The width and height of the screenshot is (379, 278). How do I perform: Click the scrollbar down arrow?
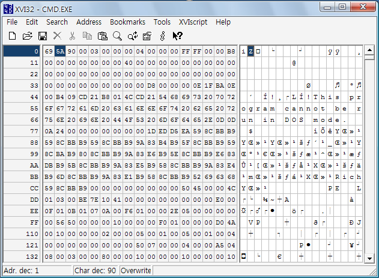(369, 258)
